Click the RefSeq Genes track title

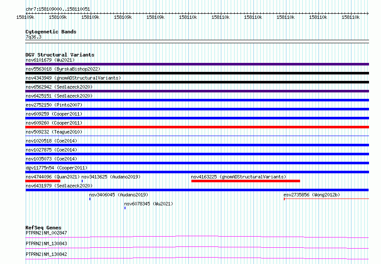pyautogui.click(x=43, y=228)
